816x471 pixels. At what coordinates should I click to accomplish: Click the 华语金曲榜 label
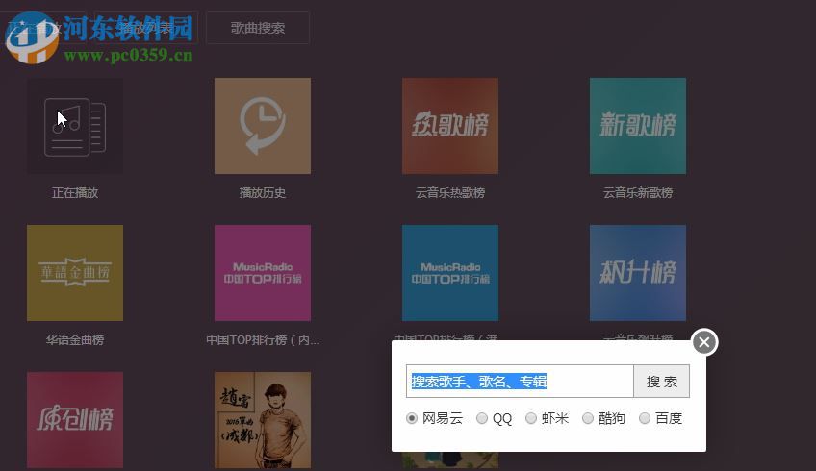(x=75, y=340)
